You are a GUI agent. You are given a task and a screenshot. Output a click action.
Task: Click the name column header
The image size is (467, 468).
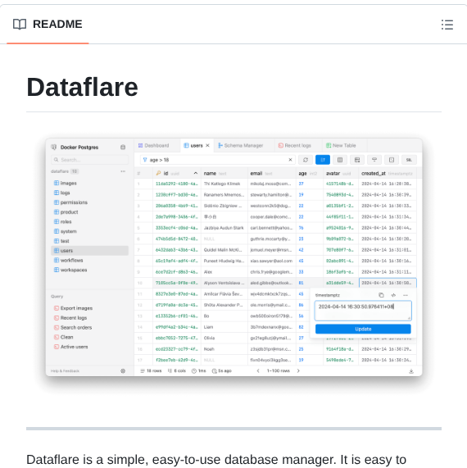click(224, 173)
